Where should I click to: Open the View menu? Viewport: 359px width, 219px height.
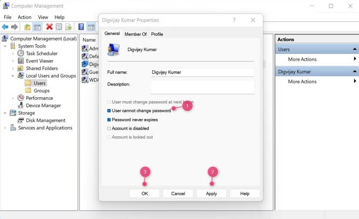[43, 17]
